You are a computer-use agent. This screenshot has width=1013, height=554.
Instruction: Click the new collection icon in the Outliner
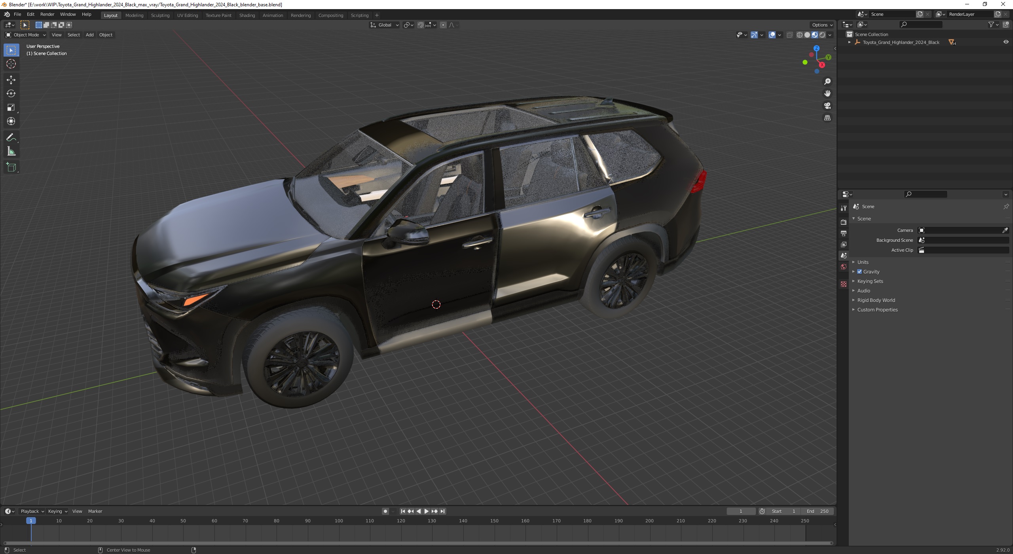pyautogui.click(x=1006, y=25)
